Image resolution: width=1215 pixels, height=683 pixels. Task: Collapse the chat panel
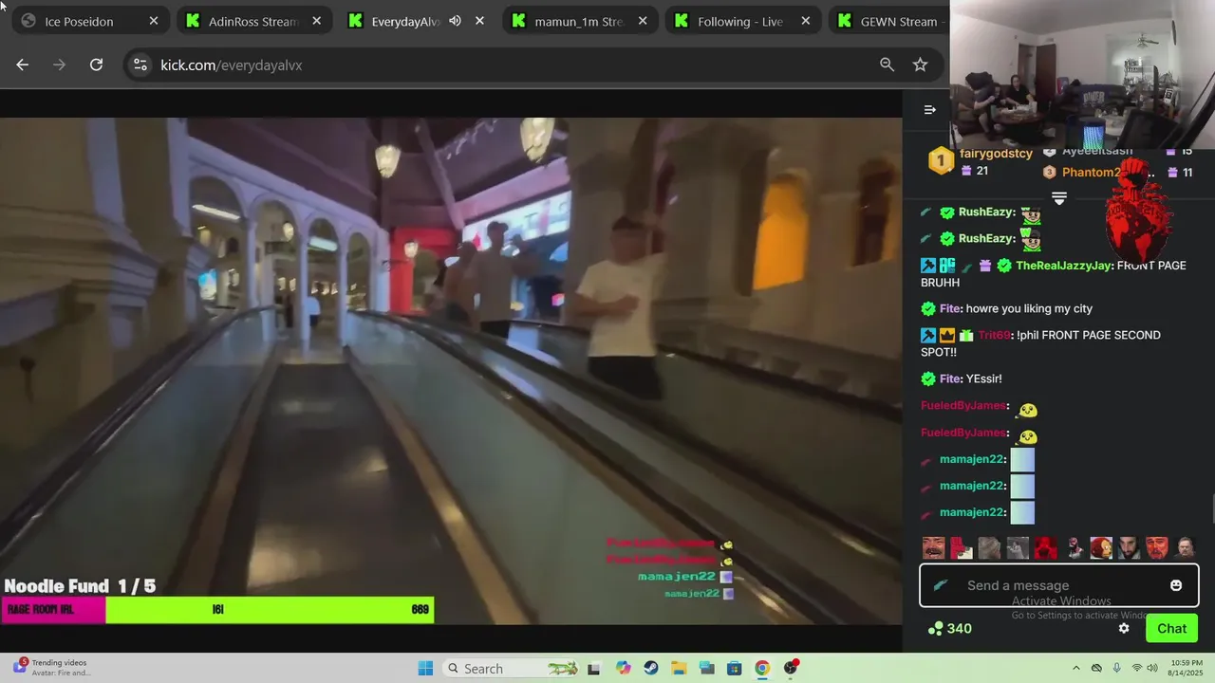(x=930, y=109)
